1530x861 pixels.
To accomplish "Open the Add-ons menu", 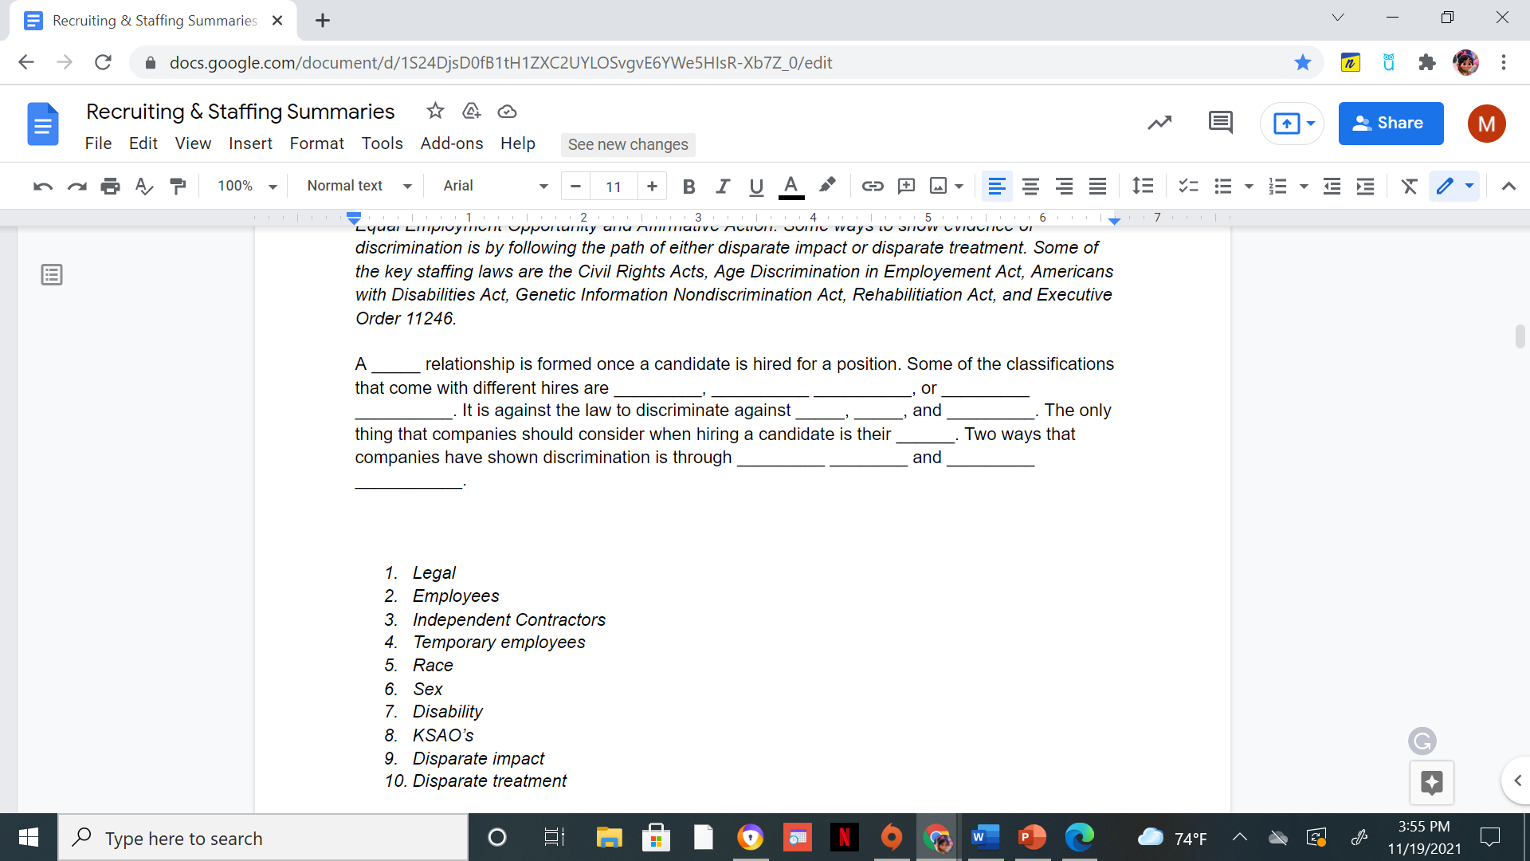I will point(452,143).
